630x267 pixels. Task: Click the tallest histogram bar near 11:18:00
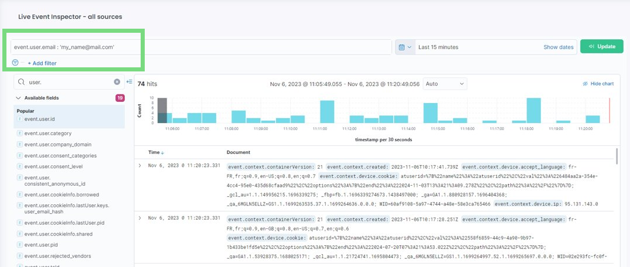pyautogui.click(x=533, y=110)
